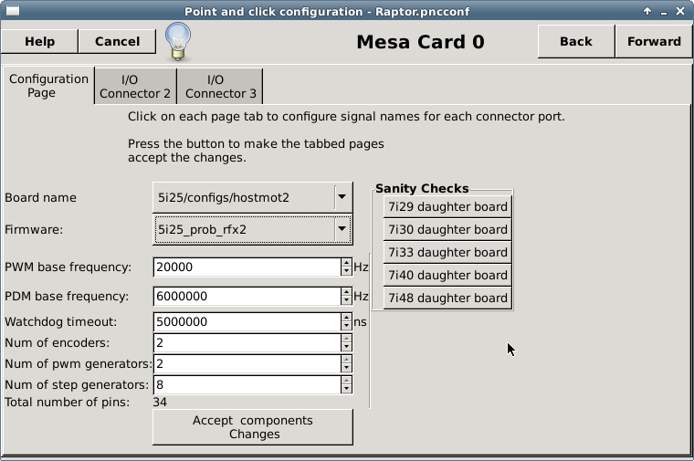Click the window roll-up arrow in title bar
694x461 pixels.
coord(647,11)
